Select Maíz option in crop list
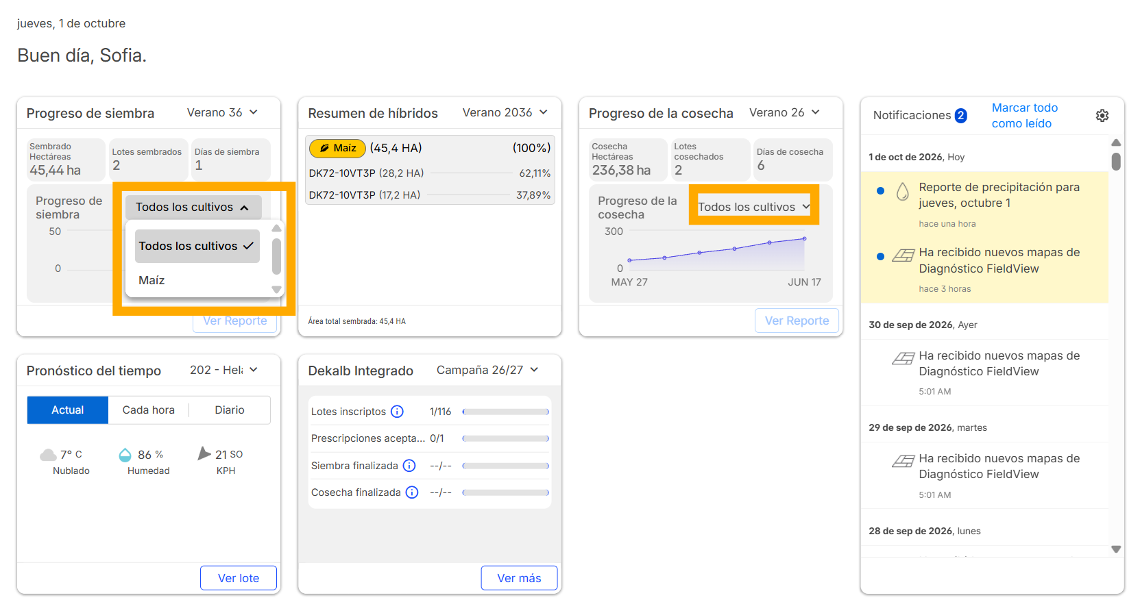1140x613 pixels. [x=197, y=280]
